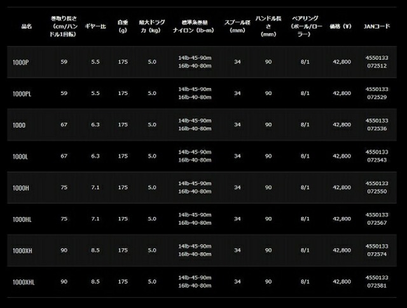Select JAN code ending 072512
This screenshot has height=308, width=407.
pyautogui.click(x=377, y=62)
